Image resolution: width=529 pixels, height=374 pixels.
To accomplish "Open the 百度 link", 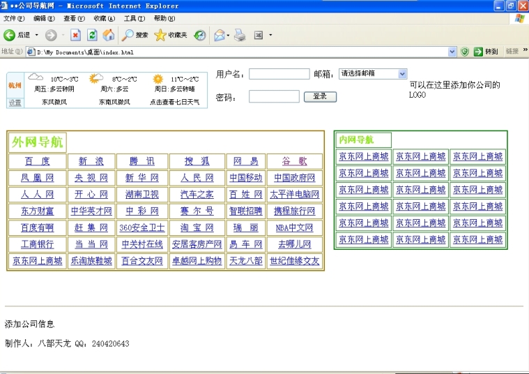I will (x=37, y=161).
